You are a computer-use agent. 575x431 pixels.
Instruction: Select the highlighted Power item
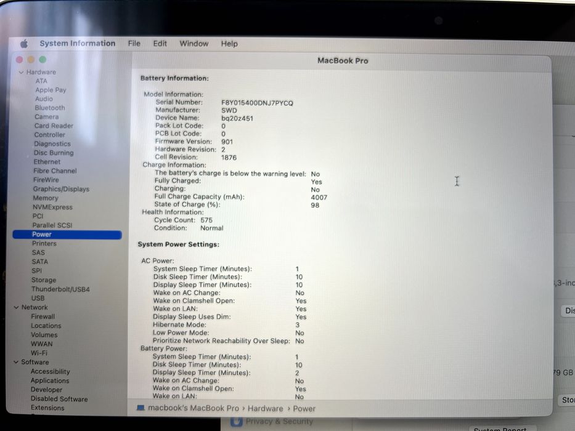tap(67, 235)
